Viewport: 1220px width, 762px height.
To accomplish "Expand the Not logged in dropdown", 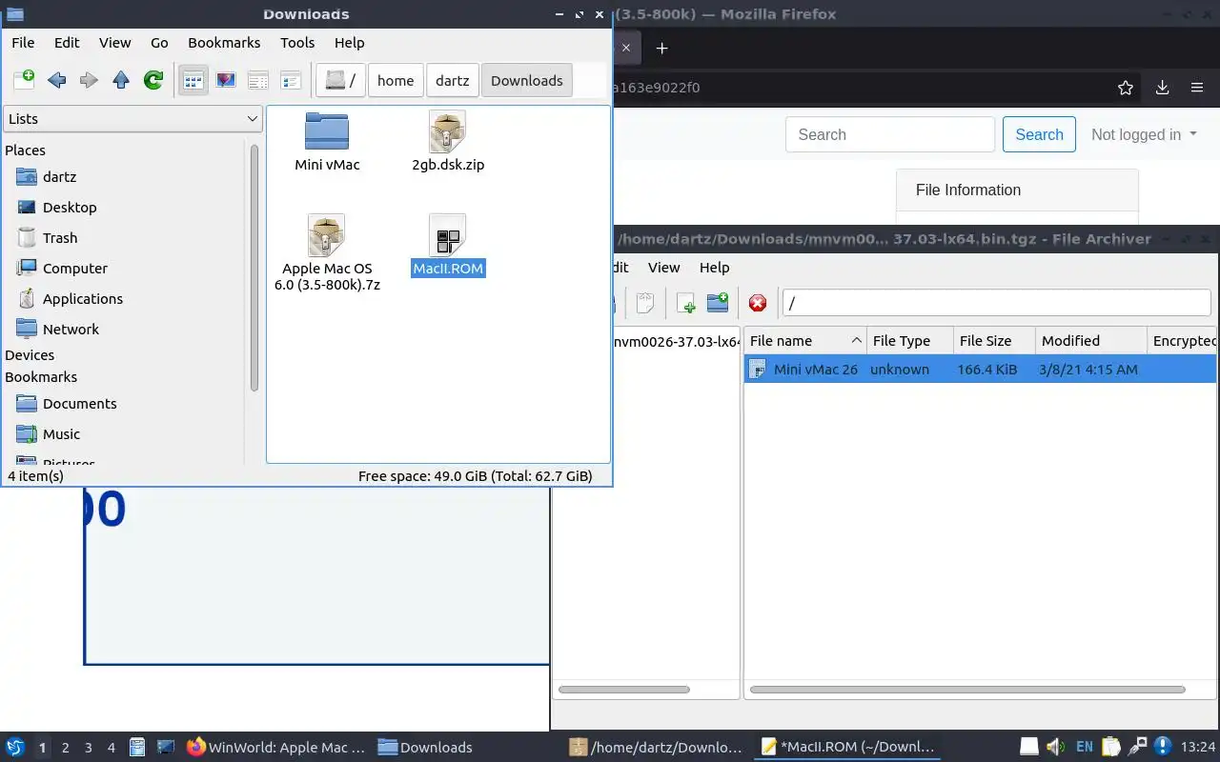I will point(1144,134).
